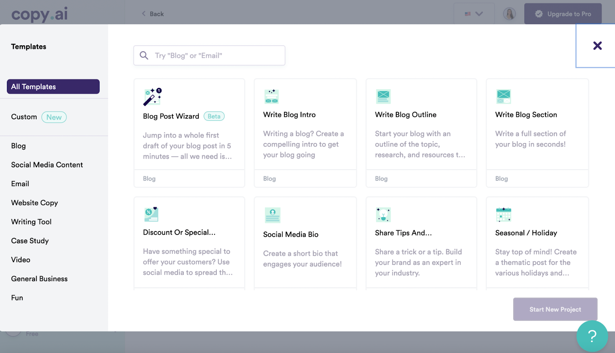The width and height of the screenshot is (615, 353).
Task: Open the help question mark bubble
Action: coord(592,336)
